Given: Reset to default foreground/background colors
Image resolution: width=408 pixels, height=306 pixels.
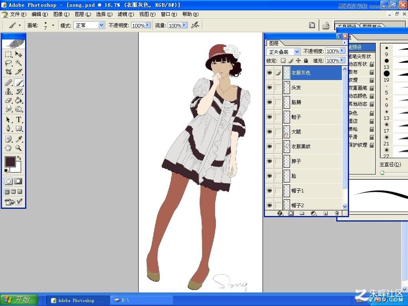Looking at the screenshot, I should (x=6, y=171).
